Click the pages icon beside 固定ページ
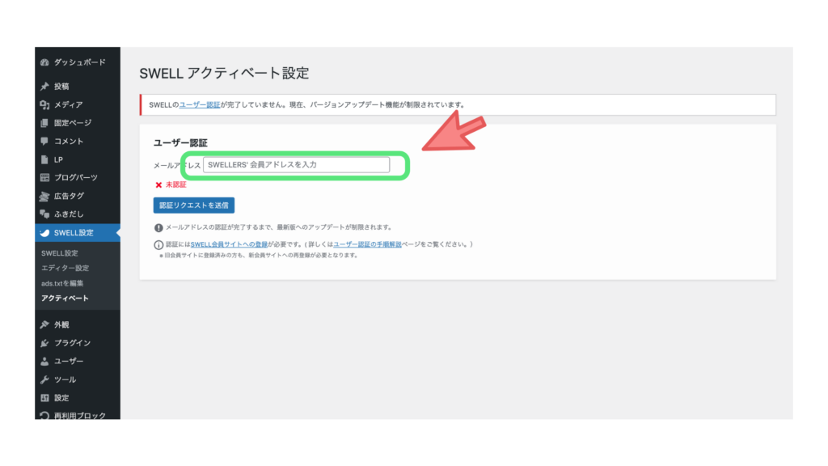 [44, 123]
